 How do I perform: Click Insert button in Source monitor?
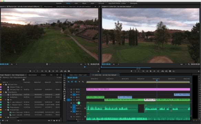[62, 71]
